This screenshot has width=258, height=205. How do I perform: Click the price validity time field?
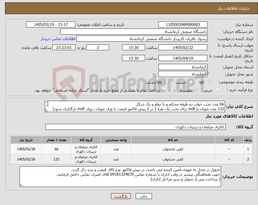(x=133, y=58)
